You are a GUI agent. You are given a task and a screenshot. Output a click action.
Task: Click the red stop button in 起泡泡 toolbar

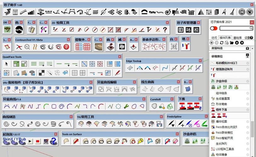tap(38, 141)
